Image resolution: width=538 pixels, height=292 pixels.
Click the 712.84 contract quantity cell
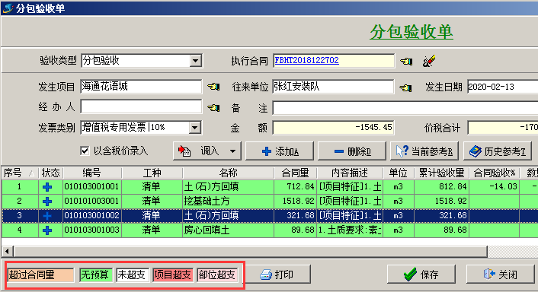click(x=295, y=187)
